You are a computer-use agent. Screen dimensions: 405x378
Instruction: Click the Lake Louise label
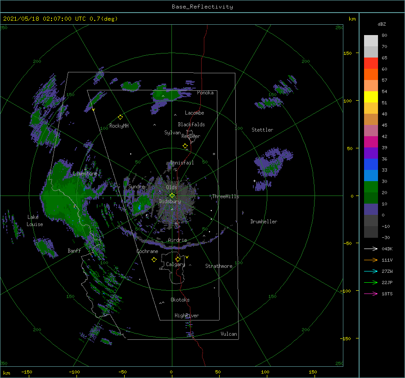click(x=35, y=221)
